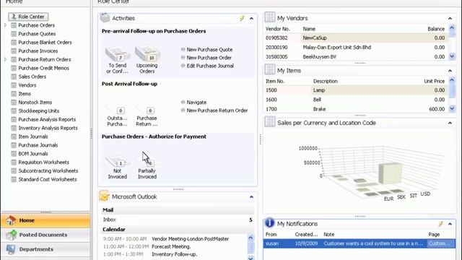Open Purchase Analysis Reports

point(47,119)
